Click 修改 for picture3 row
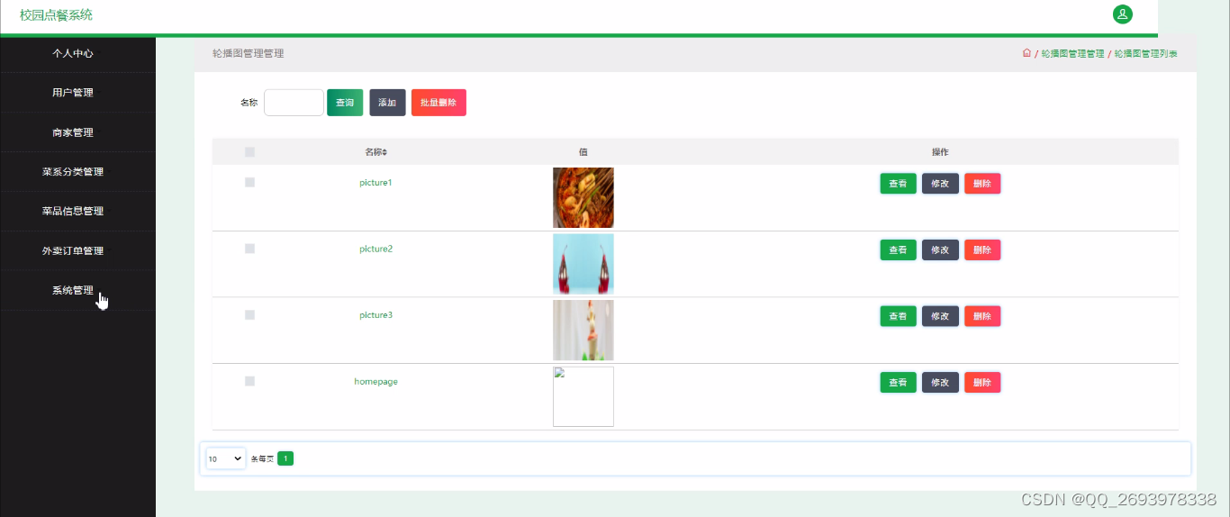Image resolution: width=1230 pixels, height=517 pixels. 940,316
